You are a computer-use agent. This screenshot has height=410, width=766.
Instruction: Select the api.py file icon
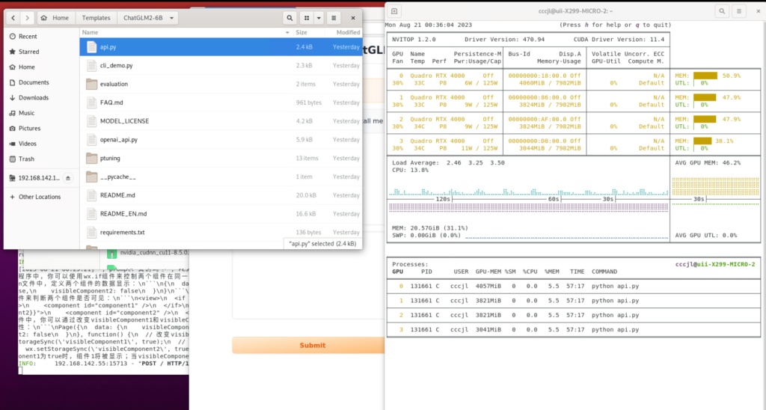91,47
